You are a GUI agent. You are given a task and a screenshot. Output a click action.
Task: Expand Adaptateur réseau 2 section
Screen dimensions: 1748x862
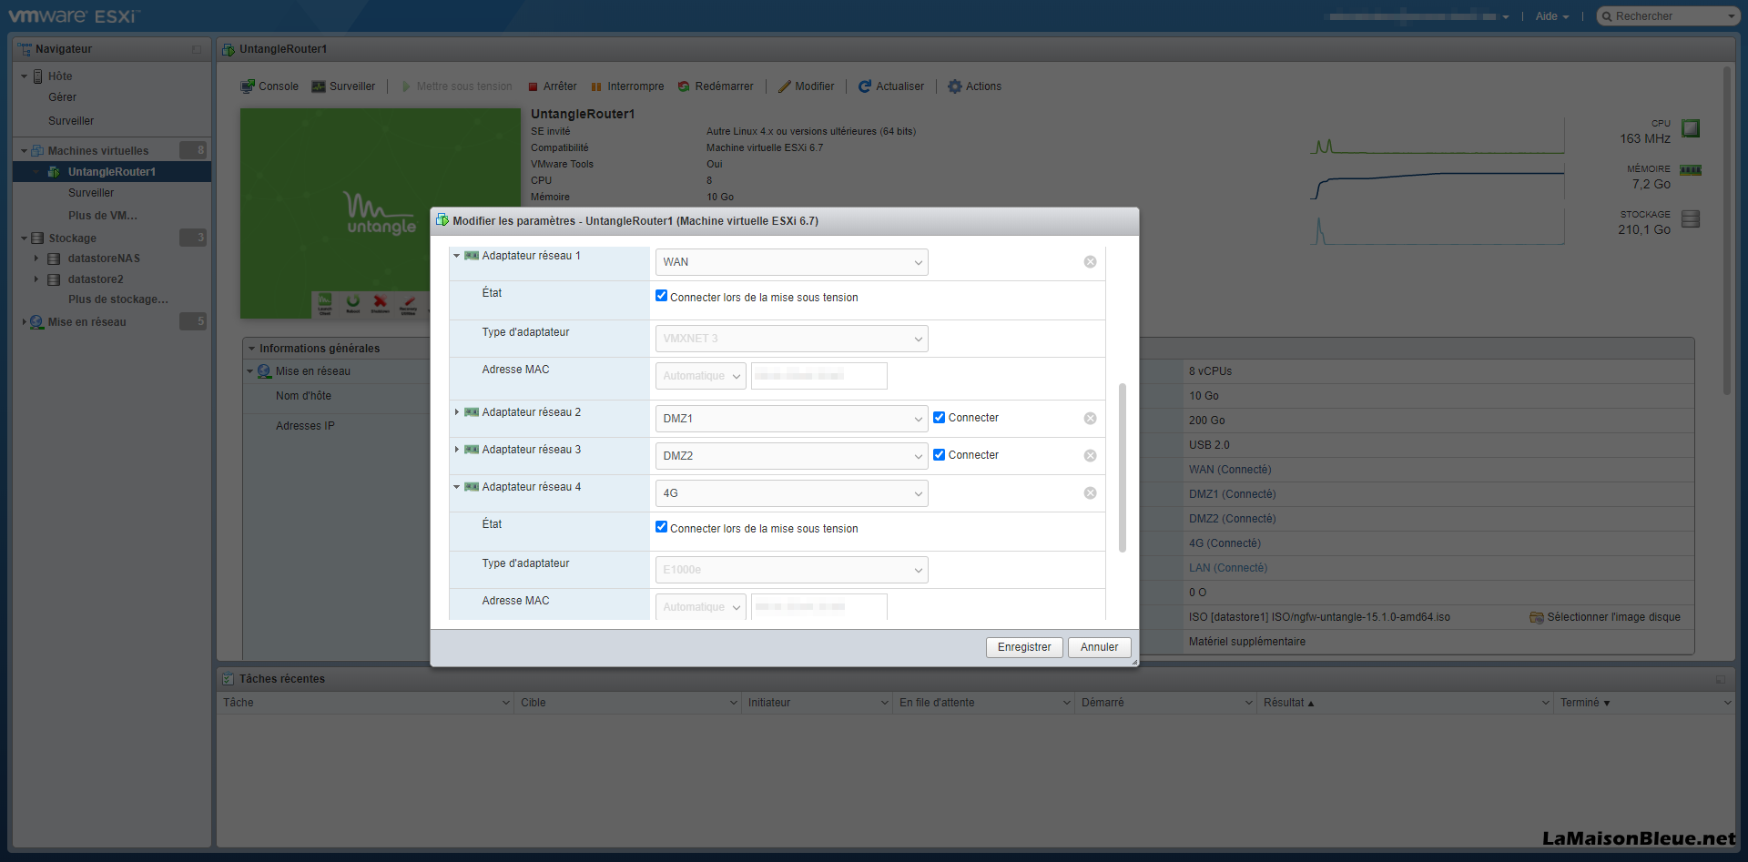[x=456, y=413]
